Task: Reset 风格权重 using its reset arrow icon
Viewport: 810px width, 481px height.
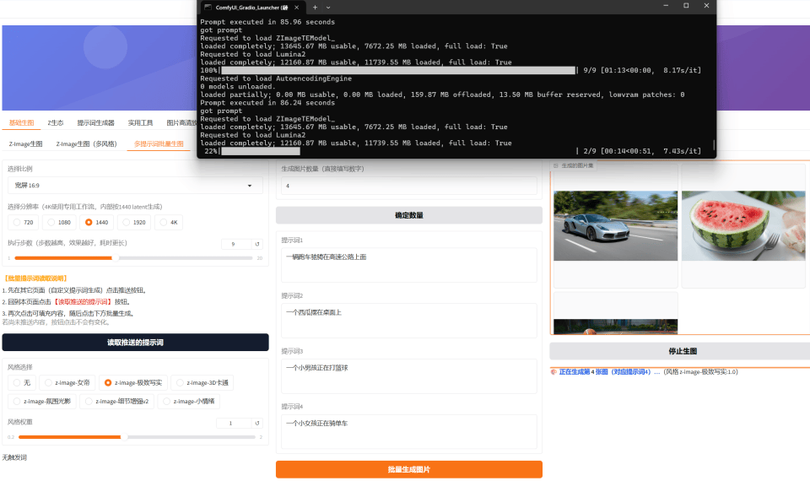Action: [x=256, y=423]
